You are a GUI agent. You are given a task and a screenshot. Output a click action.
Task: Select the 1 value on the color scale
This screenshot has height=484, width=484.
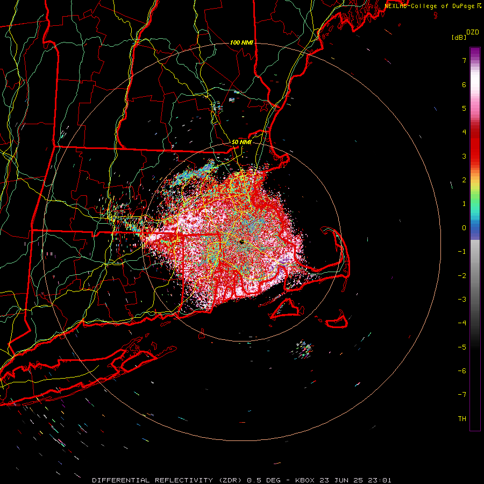tap(464, 204)
